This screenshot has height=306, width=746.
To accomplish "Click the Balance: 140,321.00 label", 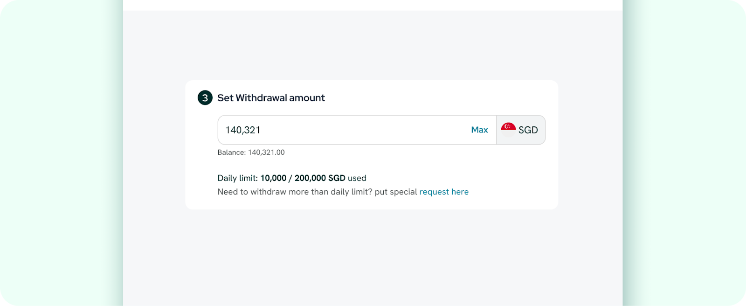I will pos(251,153).
